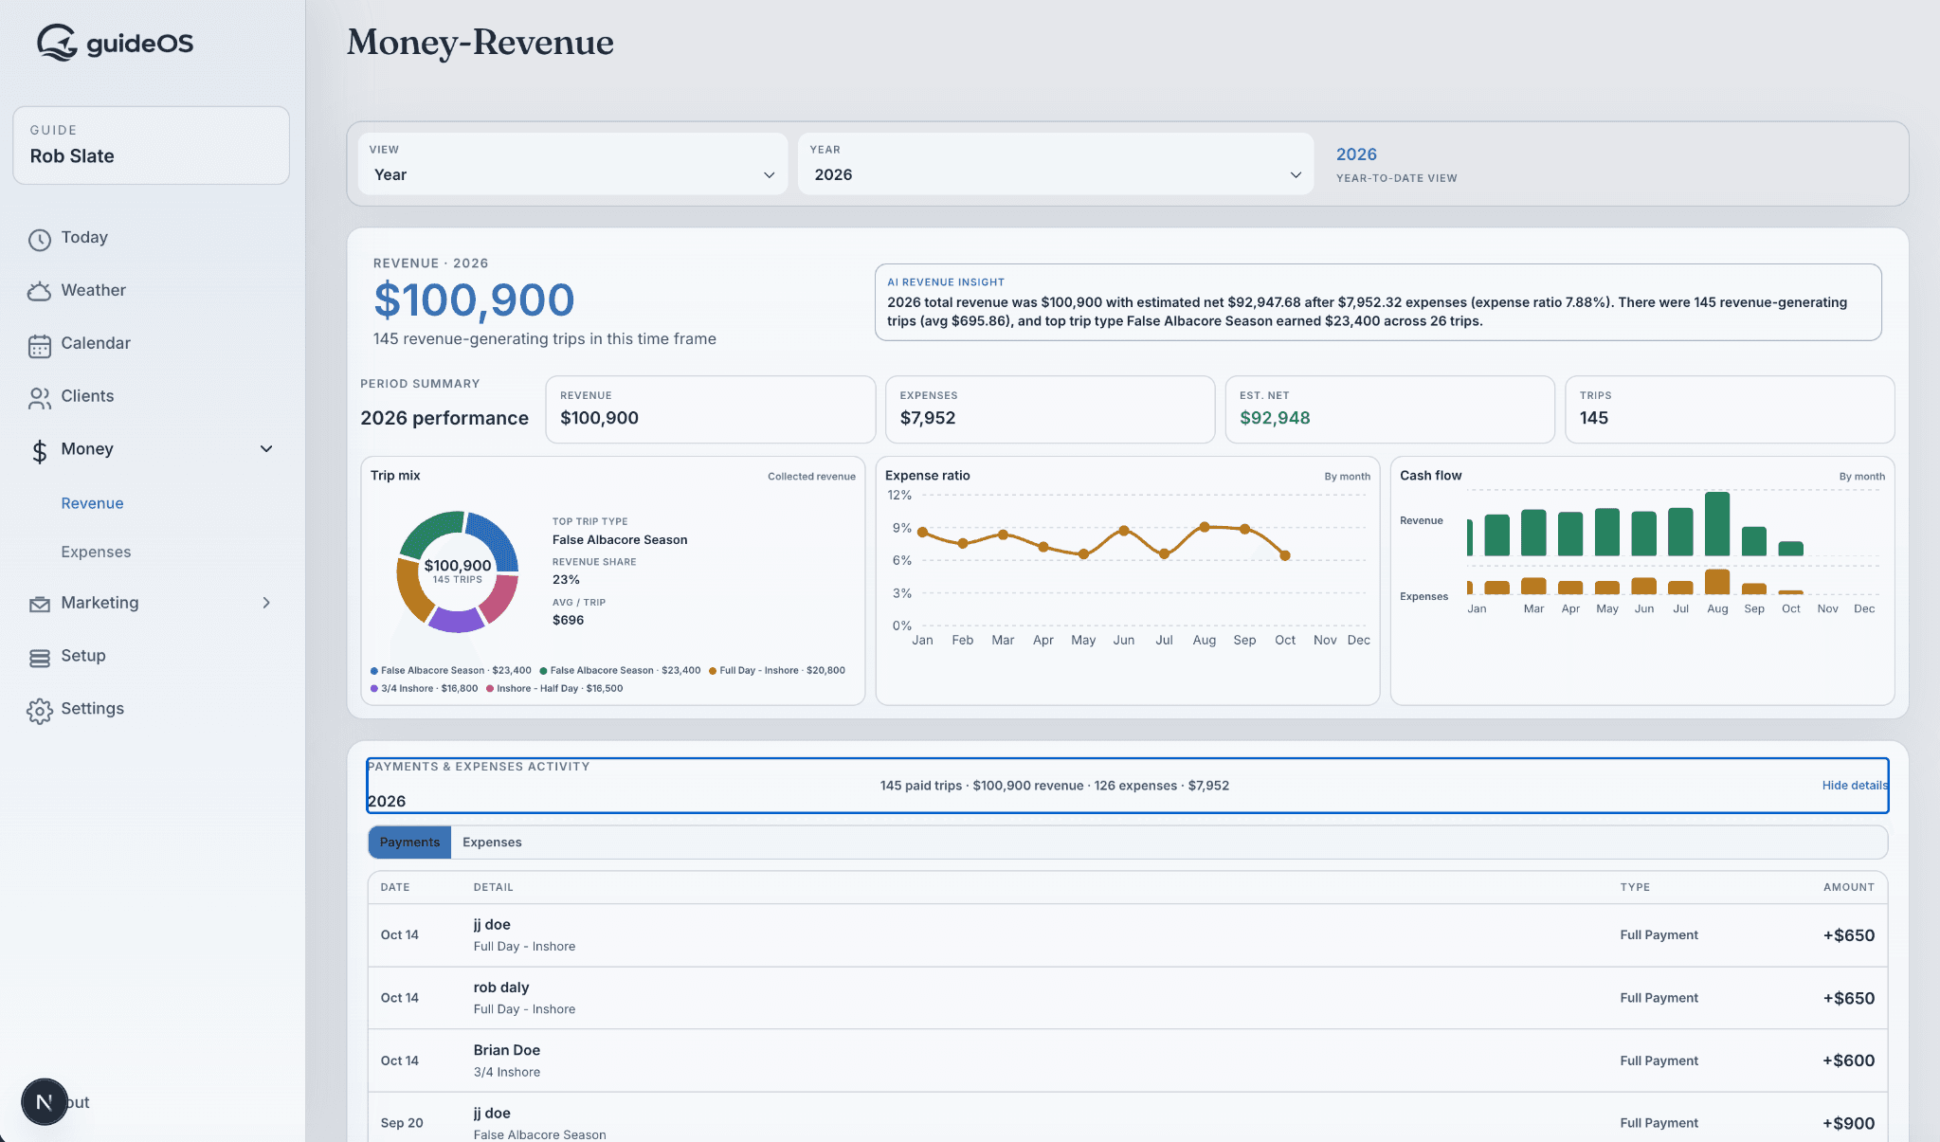1940x1142 pixels.
Task: Open the View dropdown set to Year
Action: [572, 164]
